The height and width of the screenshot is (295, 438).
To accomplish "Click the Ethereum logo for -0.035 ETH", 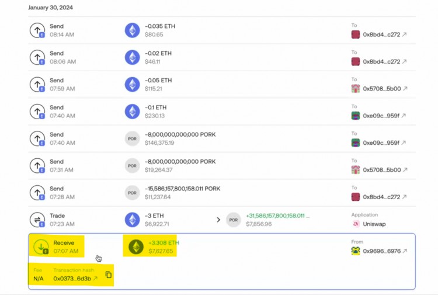I will click(132, 30).
